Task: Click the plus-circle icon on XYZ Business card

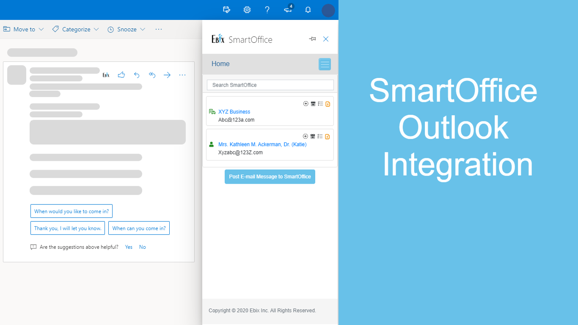Action: (306, 104)
